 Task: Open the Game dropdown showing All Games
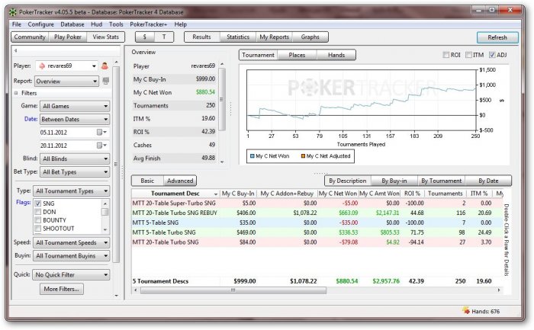[75, 106]
